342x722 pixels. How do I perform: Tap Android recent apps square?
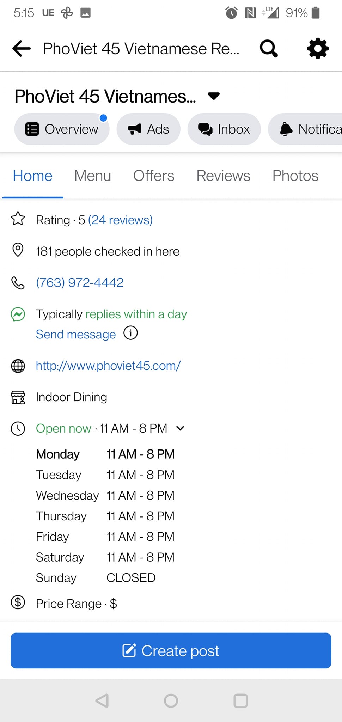click(240, 701)
